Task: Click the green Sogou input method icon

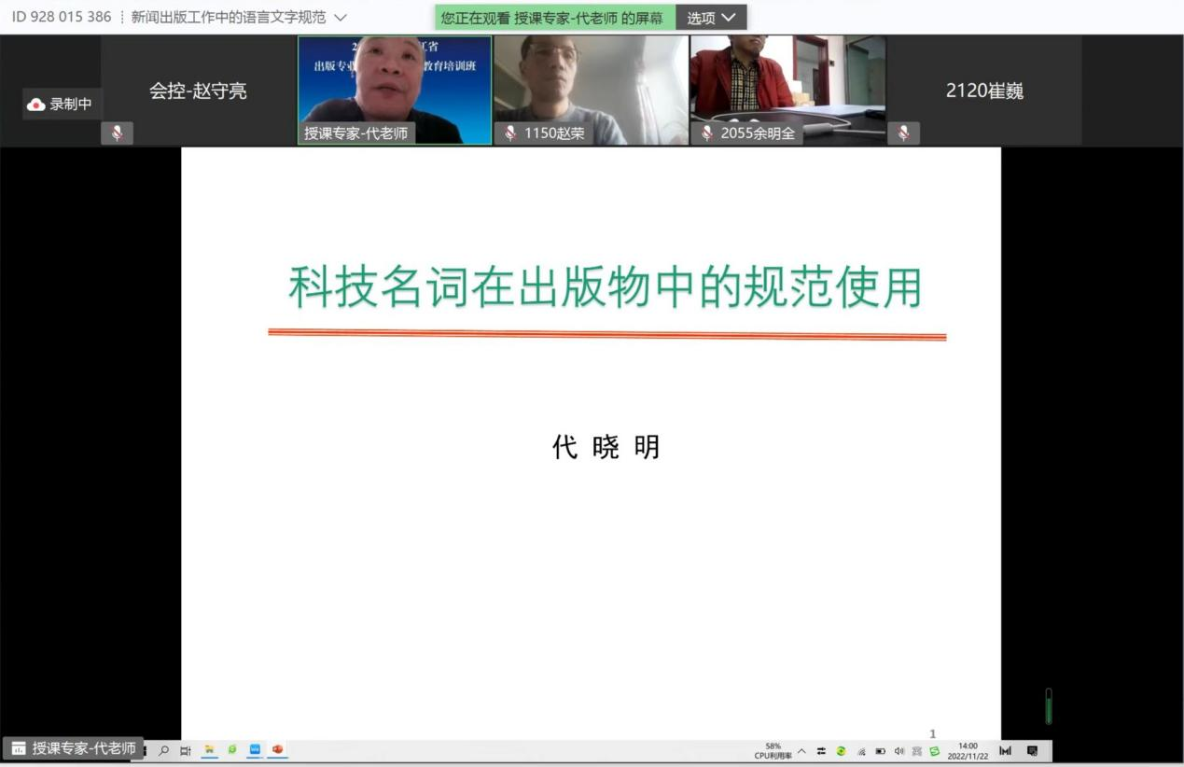Action: pyautogui.click(x=934, y=751)
